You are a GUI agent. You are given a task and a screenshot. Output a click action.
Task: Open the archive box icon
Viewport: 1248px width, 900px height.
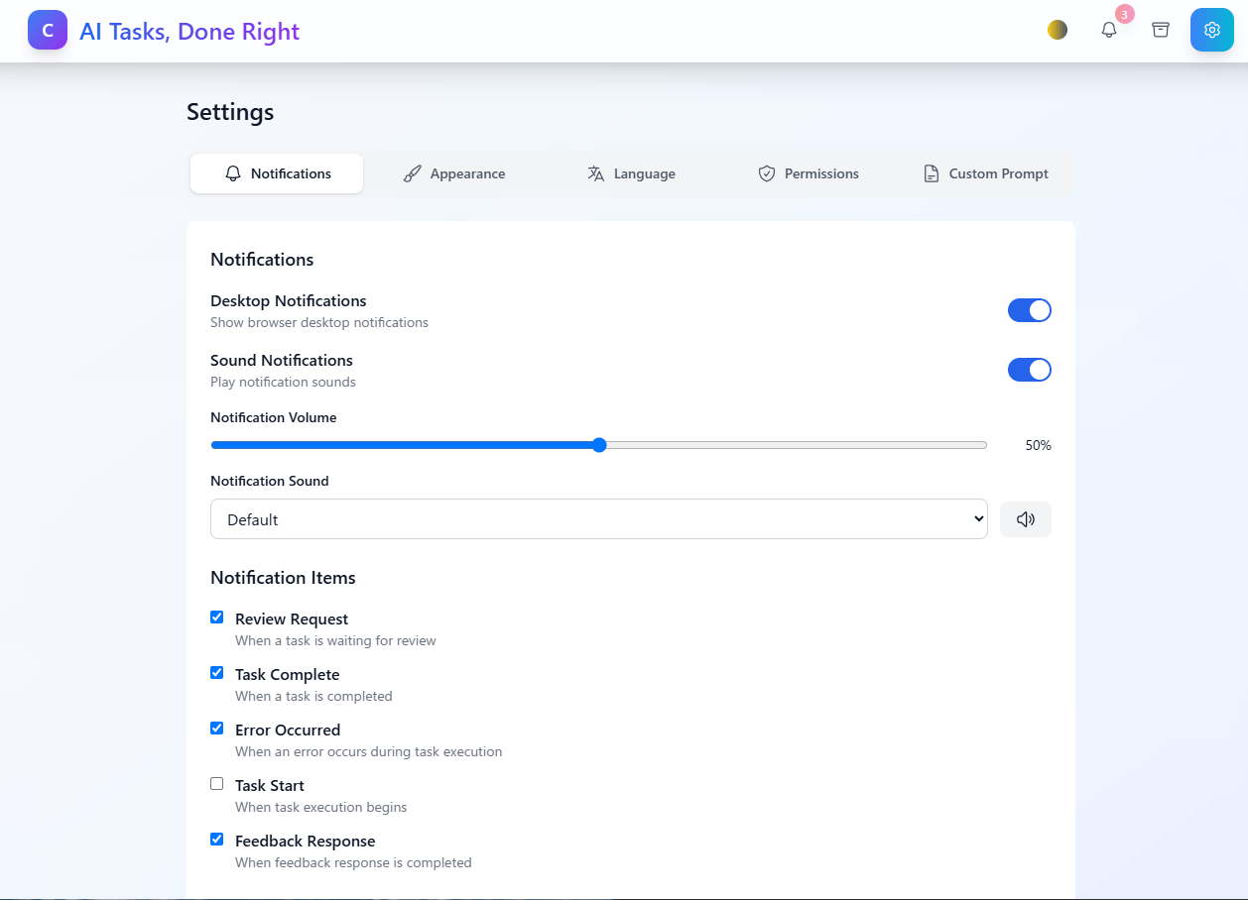tap(1161, 30)
